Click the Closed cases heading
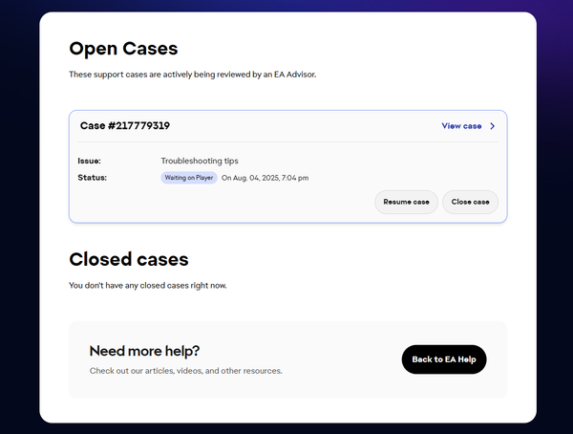573x434 pixels. click(x=129, y=259)
